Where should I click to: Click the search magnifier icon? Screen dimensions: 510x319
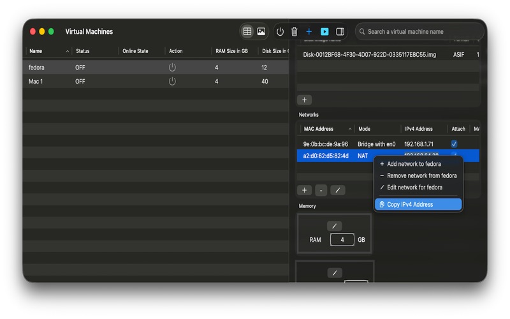click(362, 31)
